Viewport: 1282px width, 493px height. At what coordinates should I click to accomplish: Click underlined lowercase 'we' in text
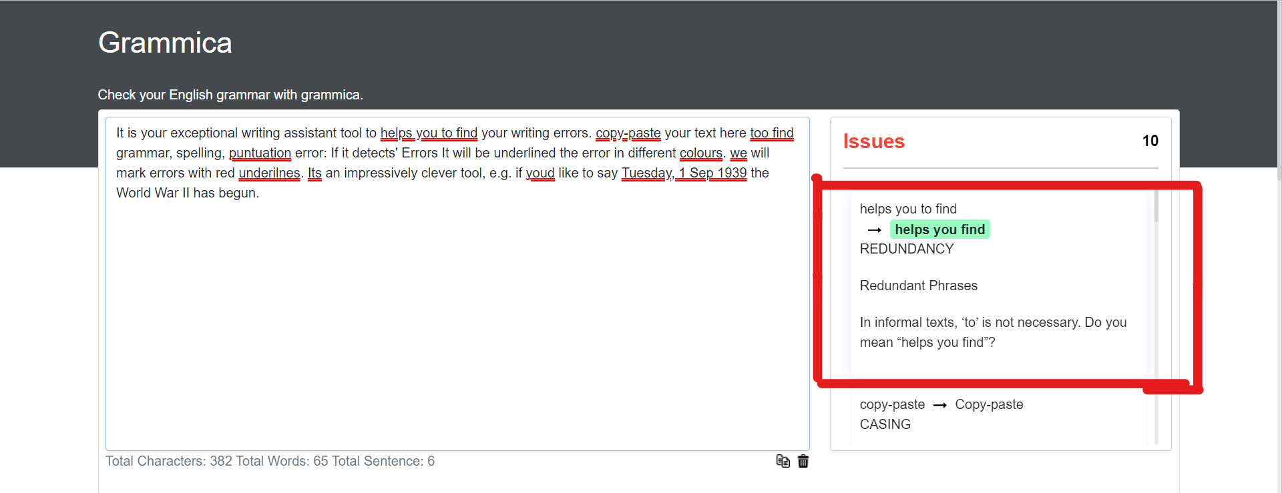tap(738, 153)
